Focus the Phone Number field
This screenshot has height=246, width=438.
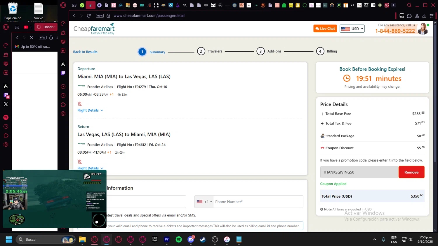coord(258,202)
